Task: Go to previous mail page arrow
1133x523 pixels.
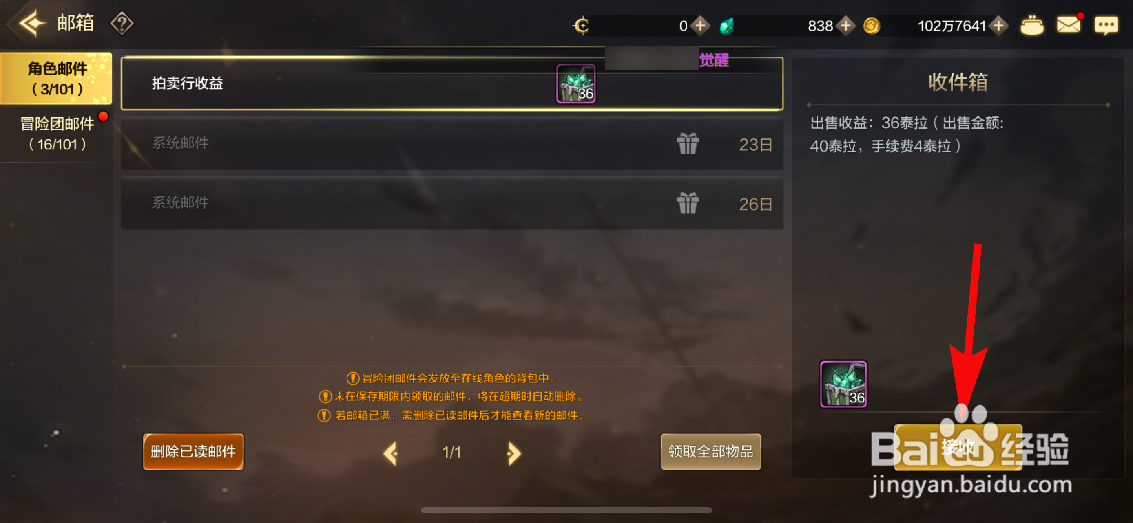Action: click(391, 453)
